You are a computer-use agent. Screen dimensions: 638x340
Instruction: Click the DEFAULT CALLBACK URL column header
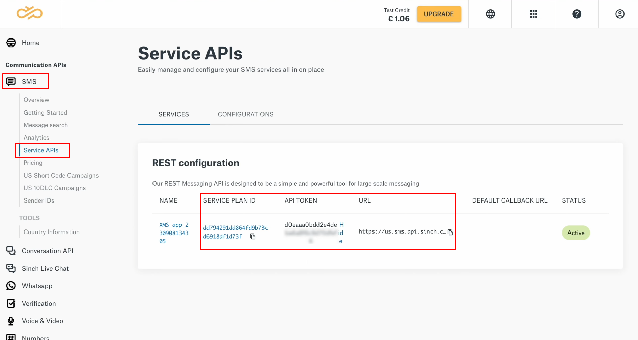click(x=509, y=200)
